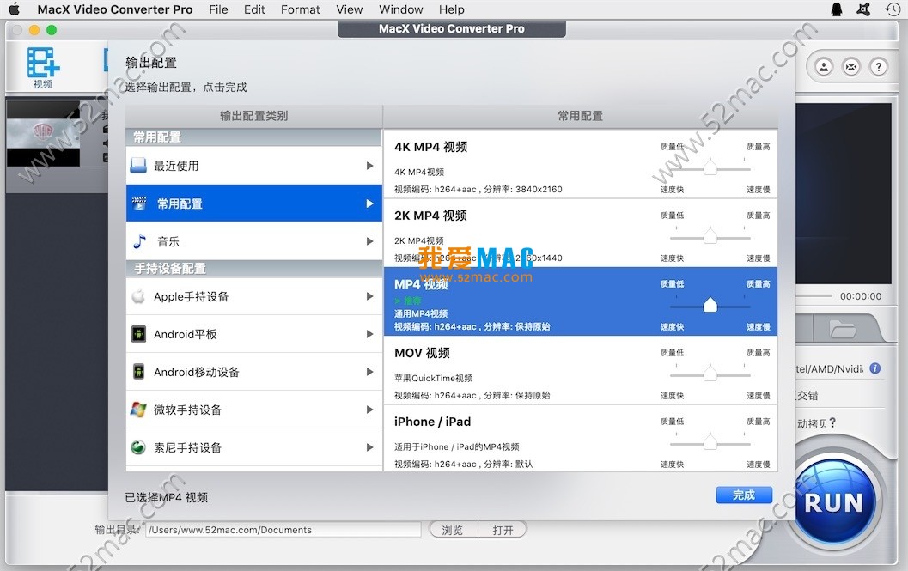Select the iPhone / iPad profile
Viewport: 908px width, 571px height.
[x=580, y=439]
